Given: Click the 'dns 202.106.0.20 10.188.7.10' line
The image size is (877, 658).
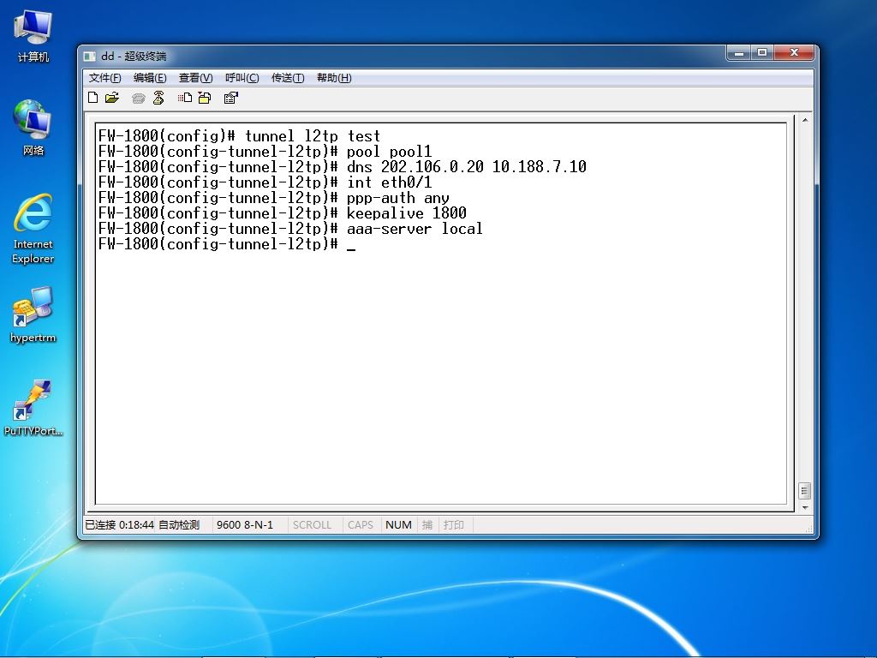Looking at the screenshot, I should click(342, 167).
